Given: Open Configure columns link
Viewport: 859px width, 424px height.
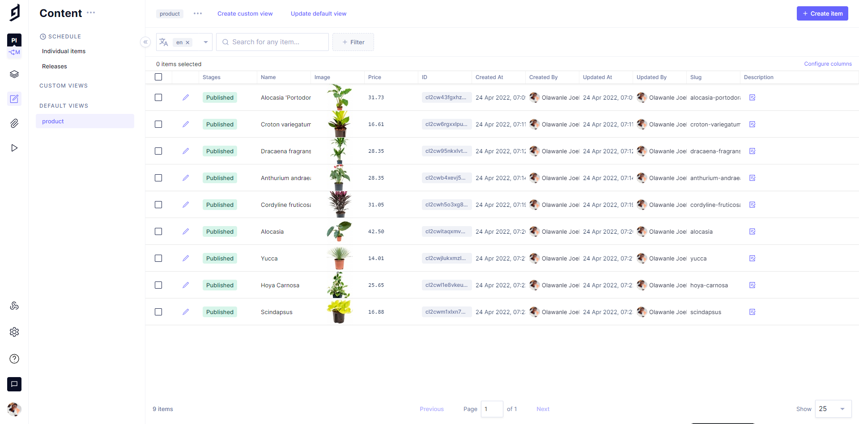Looking at the screenshot, I should point(827,63).
